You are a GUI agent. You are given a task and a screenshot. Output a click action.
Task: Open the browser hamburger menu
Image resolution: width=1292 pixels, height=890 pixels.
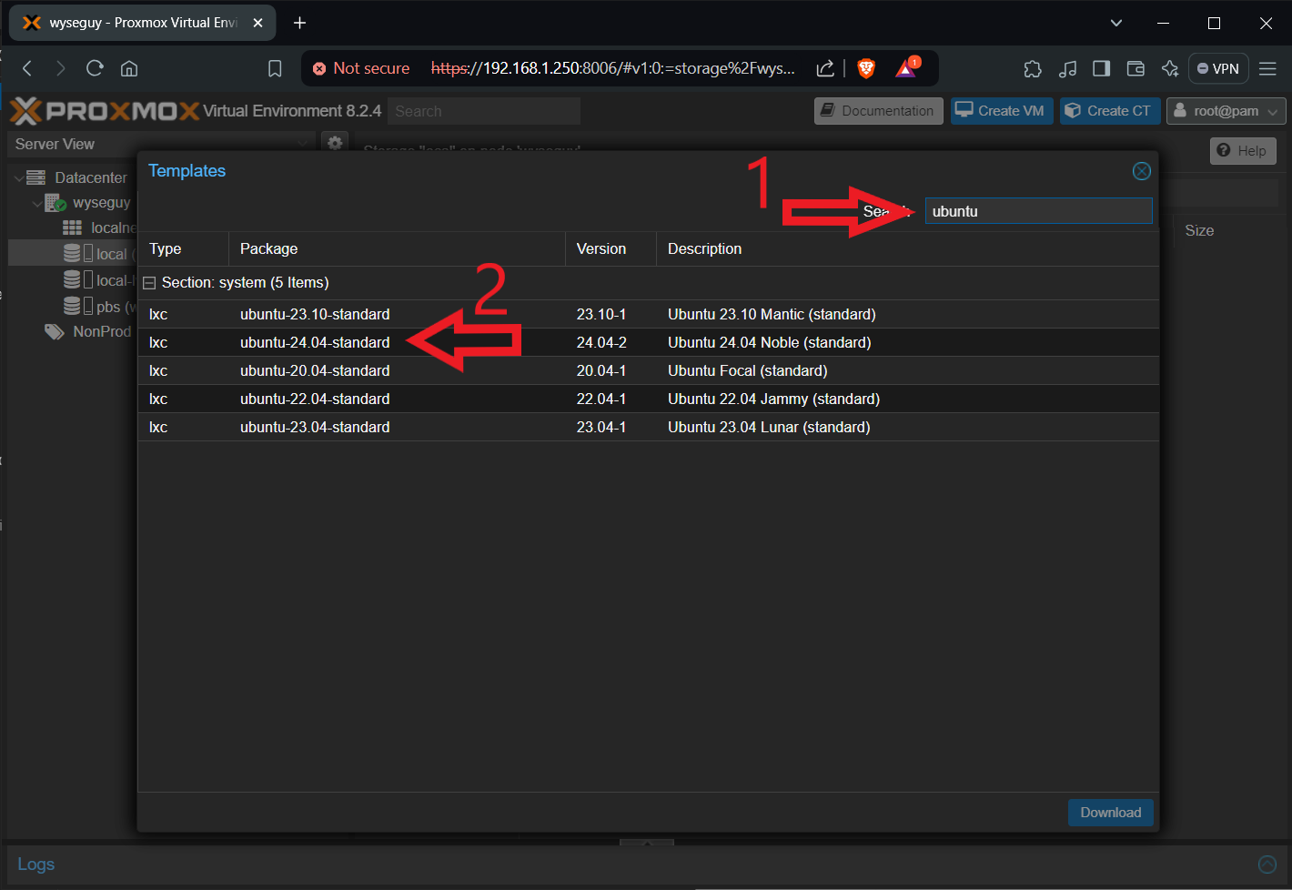[1267, 68]
